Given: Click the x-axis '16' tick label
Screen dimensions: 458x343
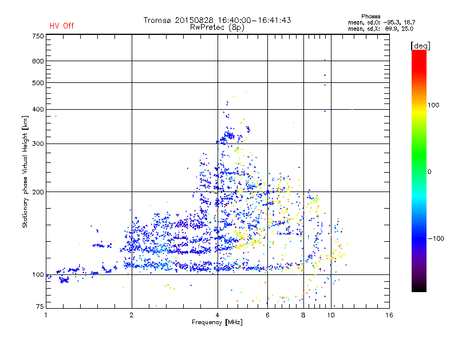Looking at the screenshot, I should (389, 315).
